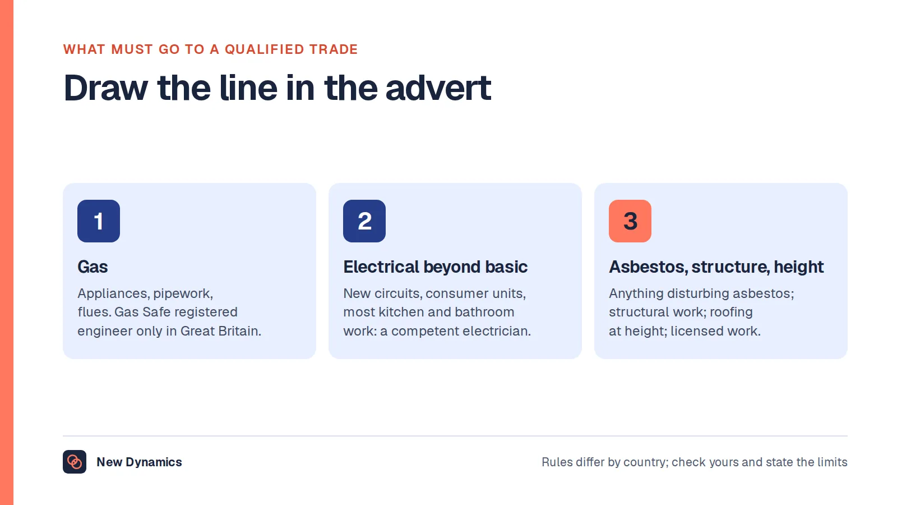
Task: Click the orange subtitle about qualified trade
Action: tap(210, 49)
